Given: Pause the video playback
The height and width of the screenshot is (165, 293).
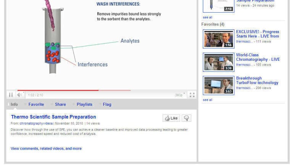Looking at the screenshot, I should 11,95.
